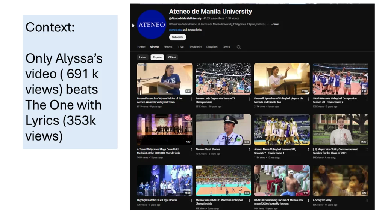The image size is (385, 216).
Task: Click the search icon in channel tabs
Action: (x=238, y=47)
